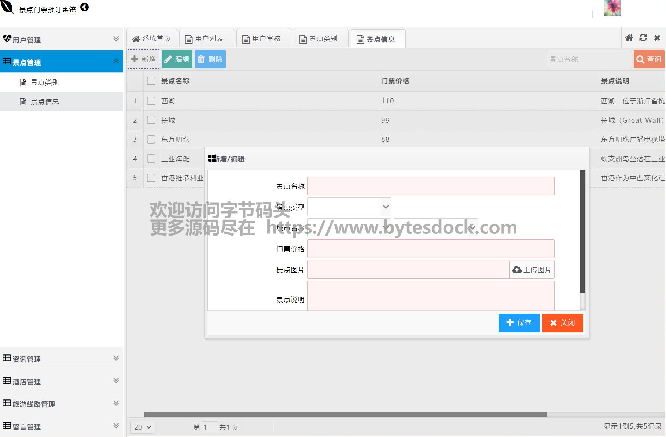The width and height of the screenshot is (666, 437).
Task: Click the sidebar collapse arrow icon
Action: (x=84, y=7)
